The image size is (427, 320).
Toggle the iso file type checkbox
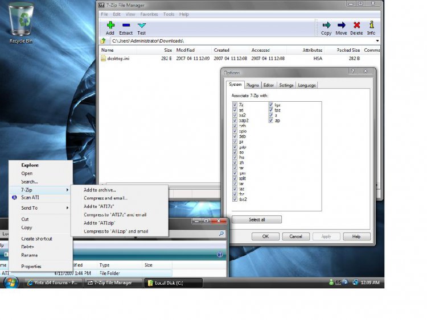point(235,152)
